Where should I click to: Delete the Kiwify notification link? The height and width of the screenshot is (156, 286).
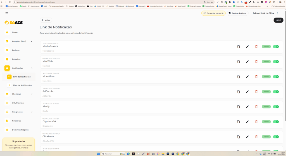(x=256, y=107)
